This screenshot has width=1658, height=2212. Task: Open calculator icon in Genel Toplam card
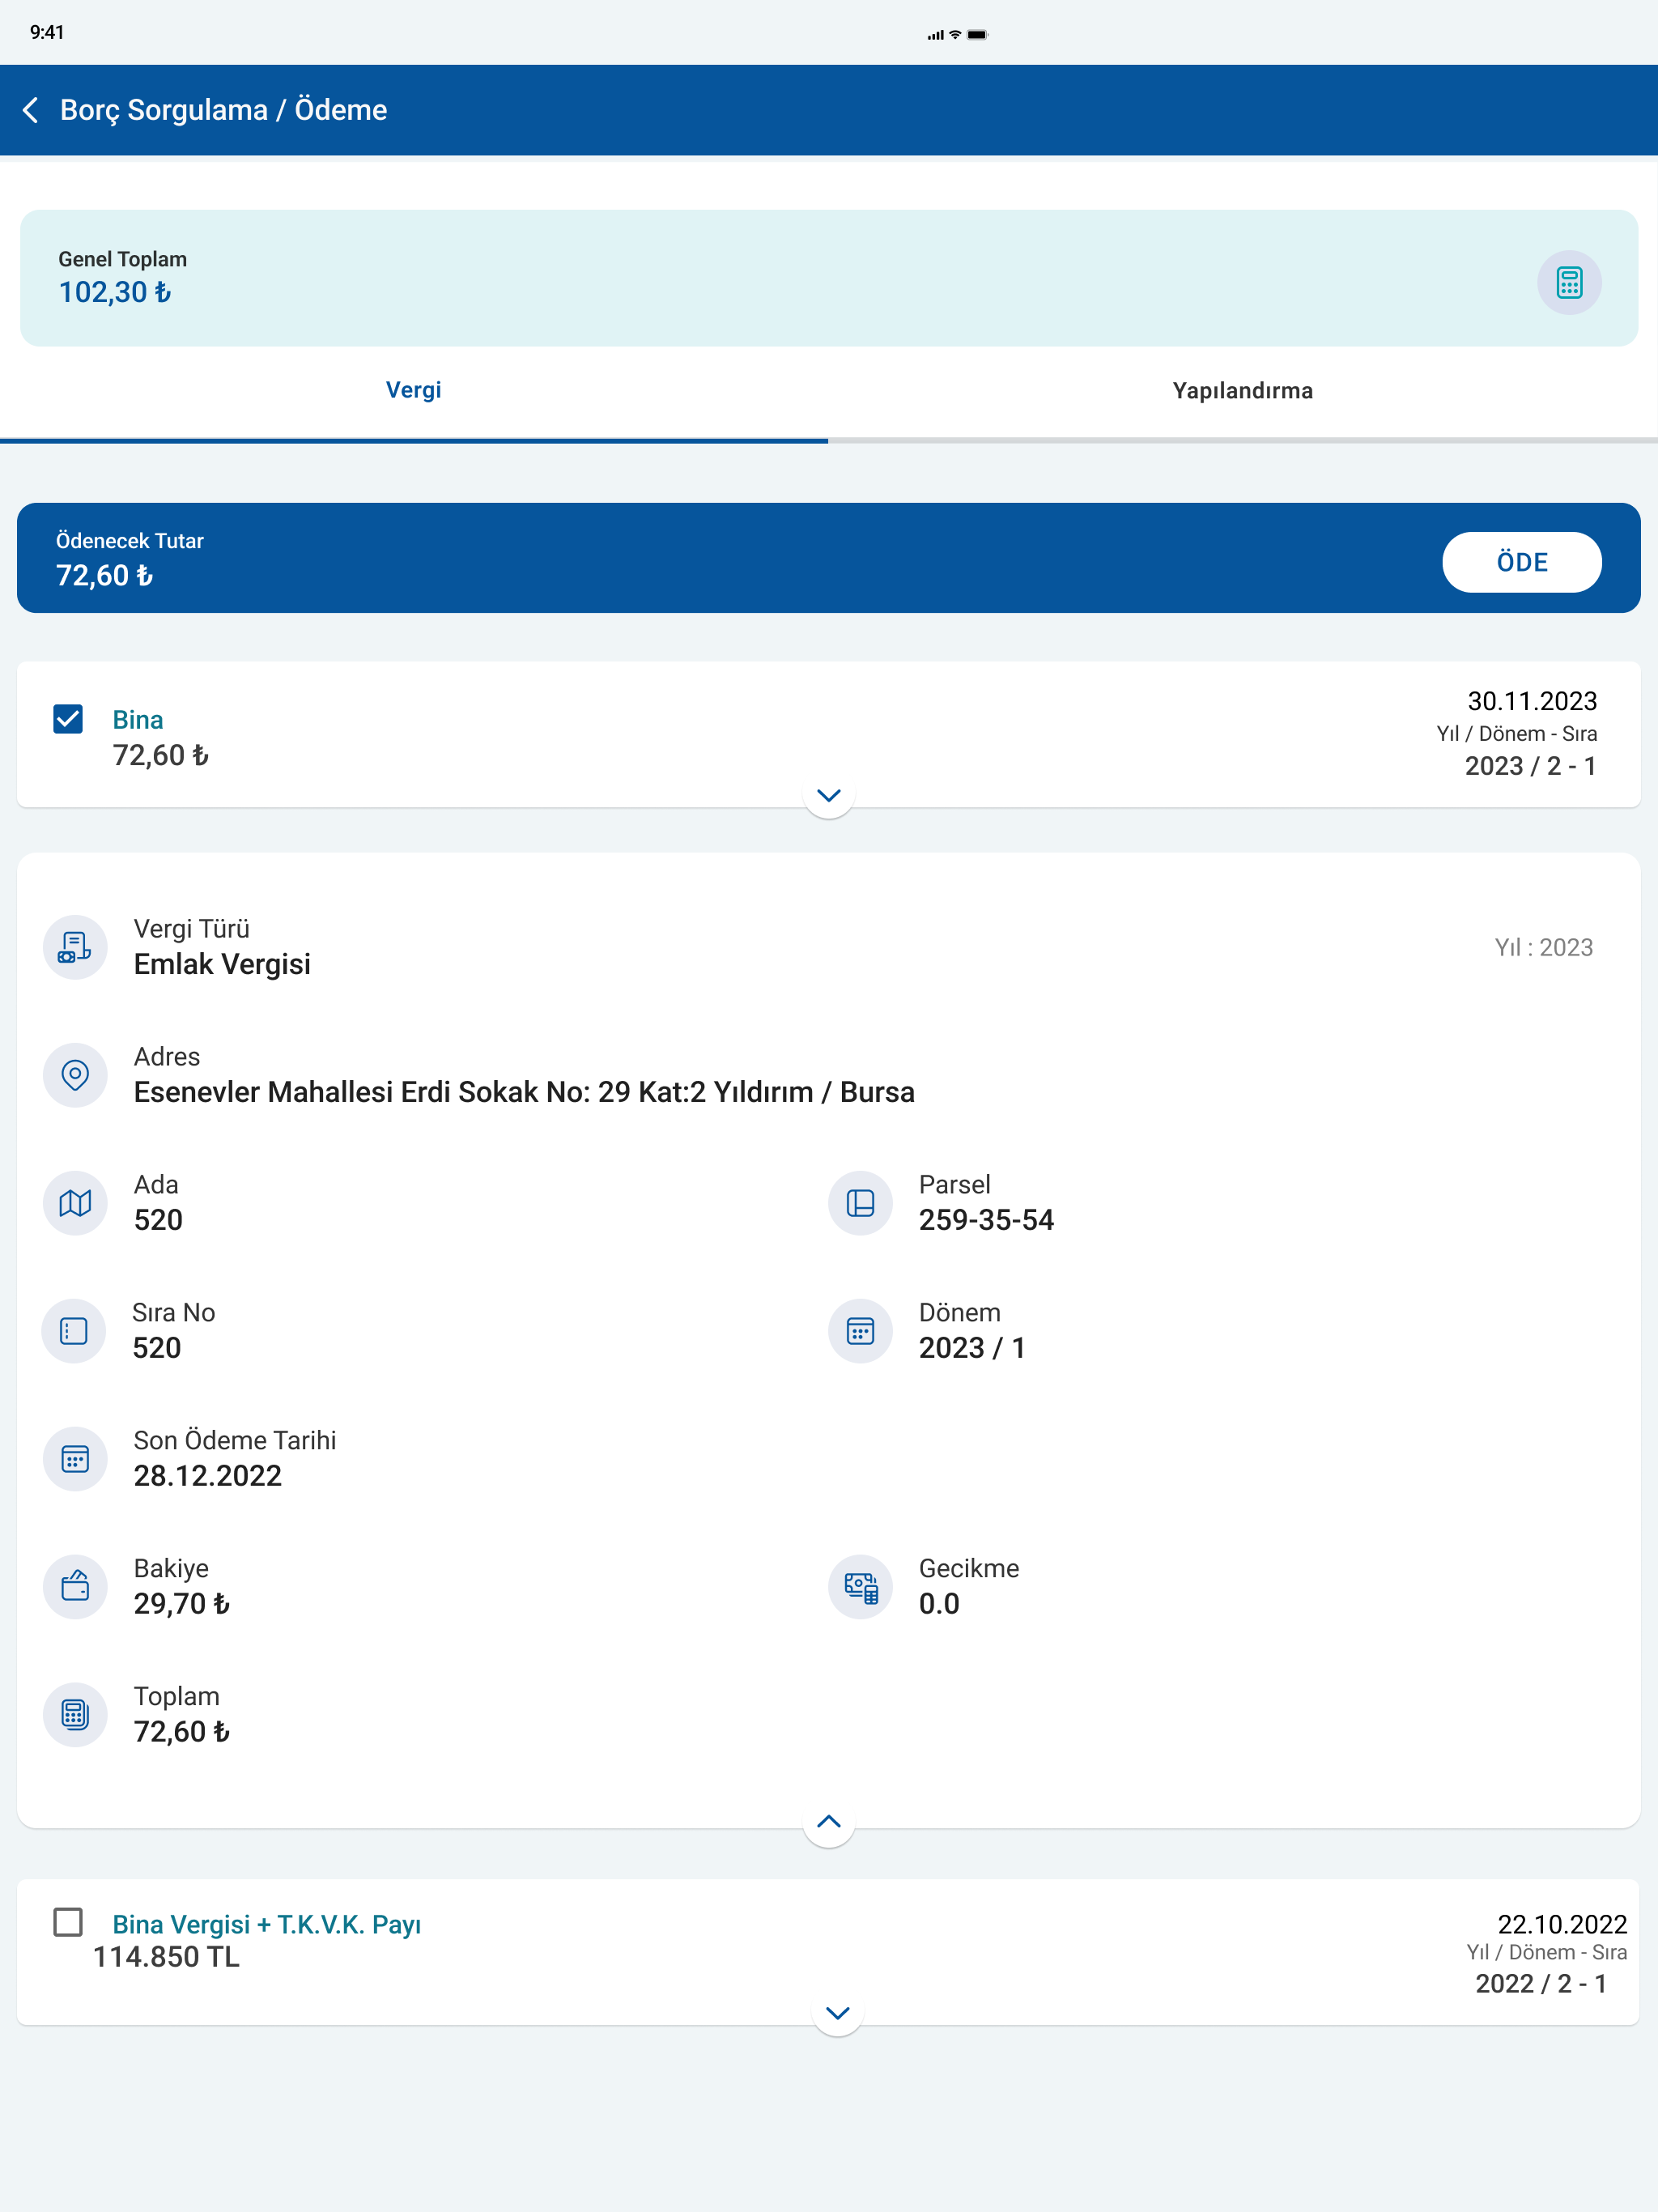coord(1568,283)
